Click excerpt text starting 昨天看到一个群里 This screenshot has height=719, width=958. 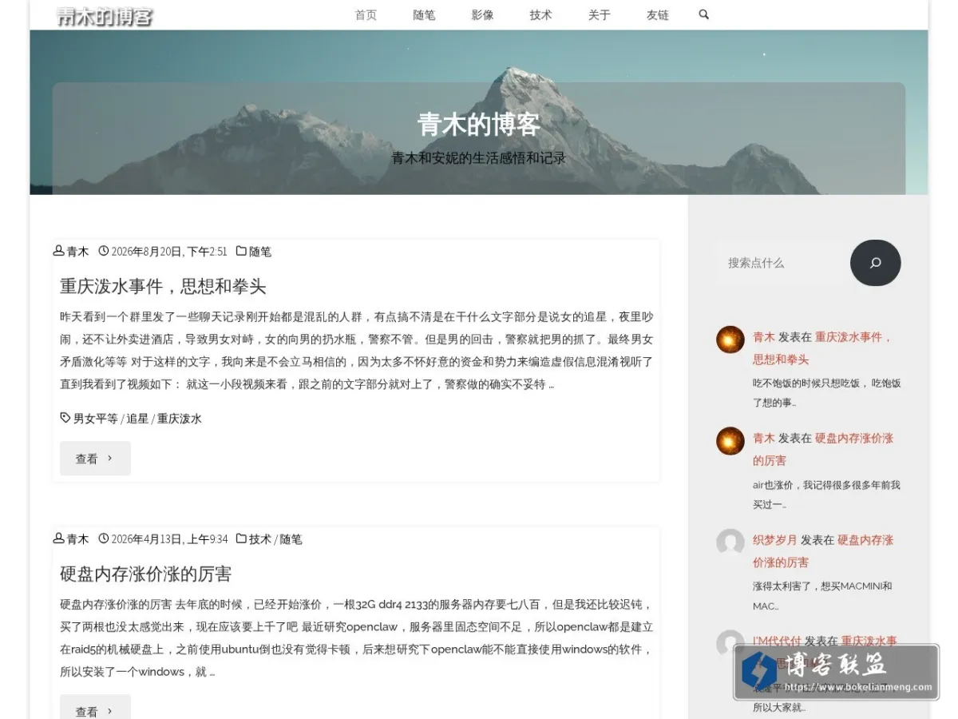pos(356,351)
